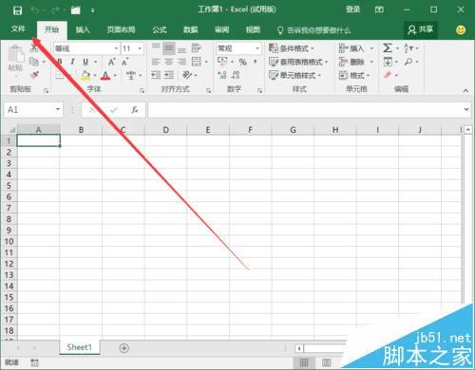Screen dimensions: 475x370
Task: Open the ribbon display options icon
Action: click(379, 9)
